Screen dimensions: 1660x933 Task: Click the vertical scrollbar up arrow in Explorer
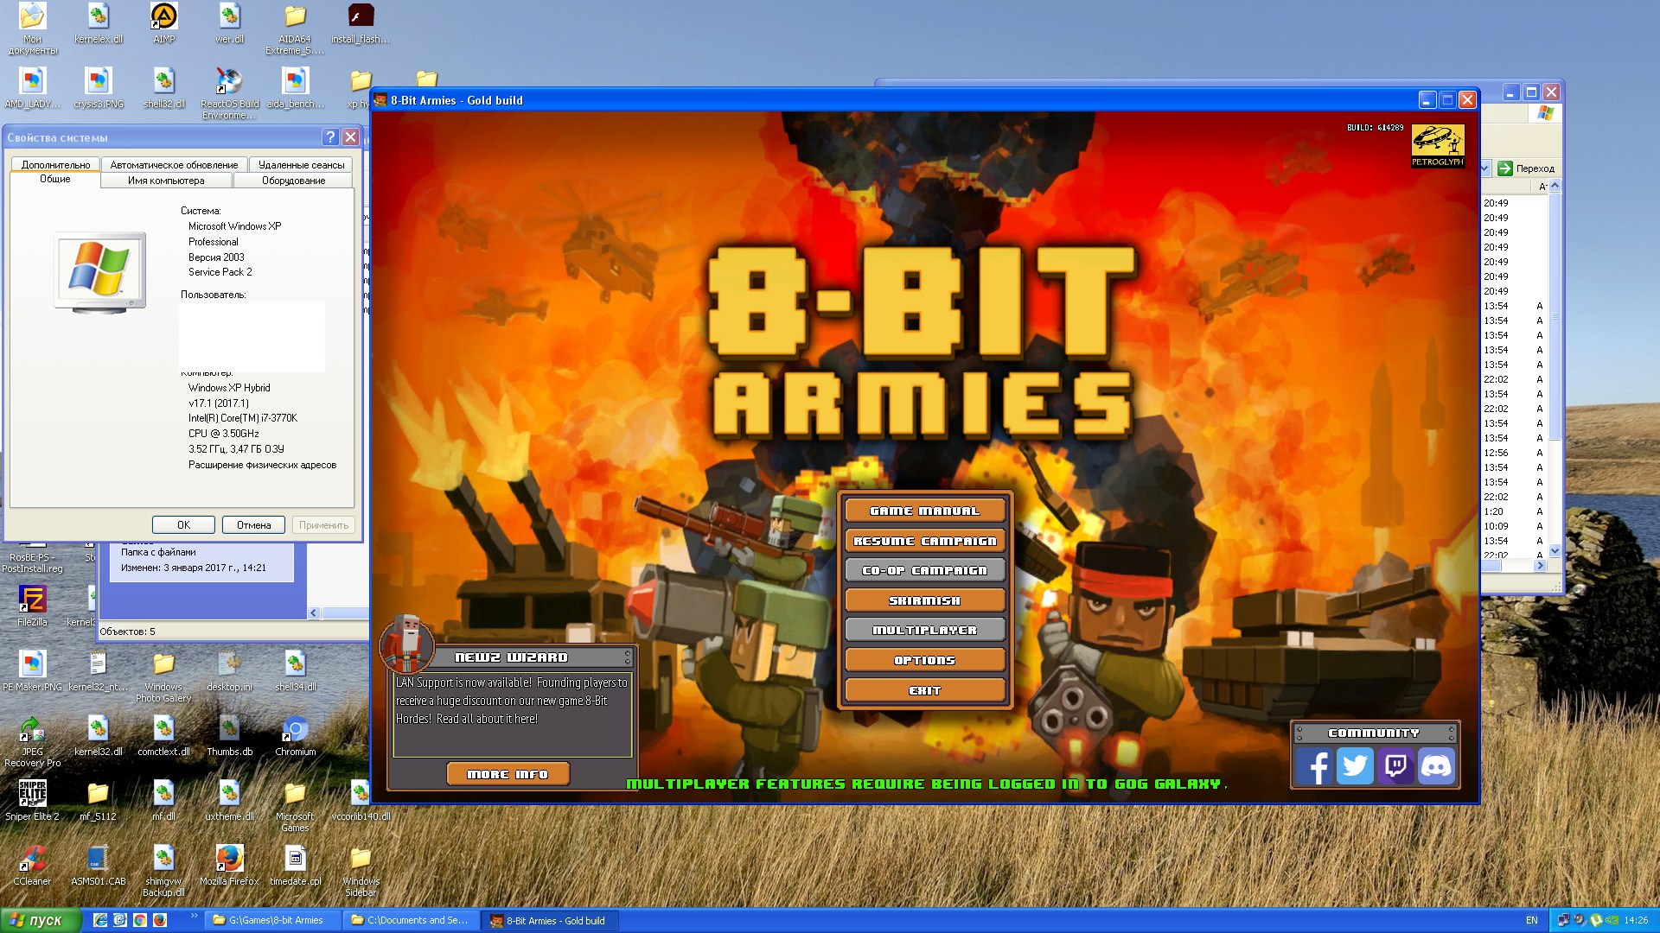(x=1555, y=186)
